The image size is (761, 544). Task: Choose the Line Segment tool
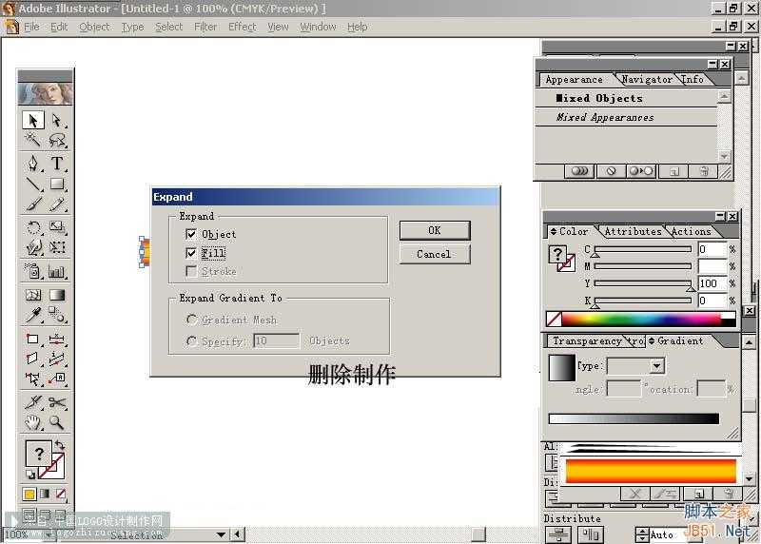[33, 184]
